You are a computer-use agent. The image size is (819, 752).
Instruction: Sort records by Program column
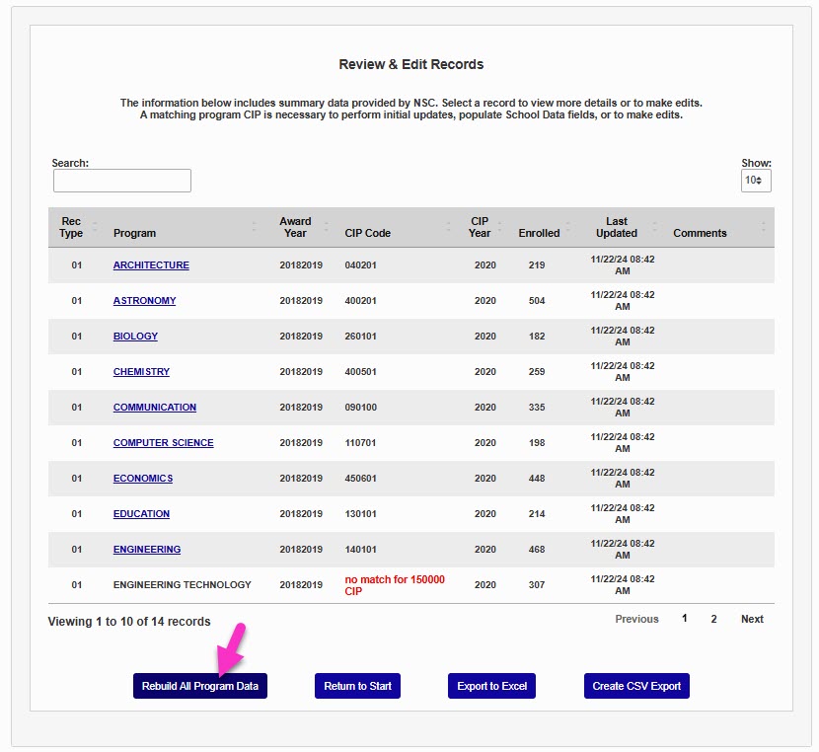[134, 233]
